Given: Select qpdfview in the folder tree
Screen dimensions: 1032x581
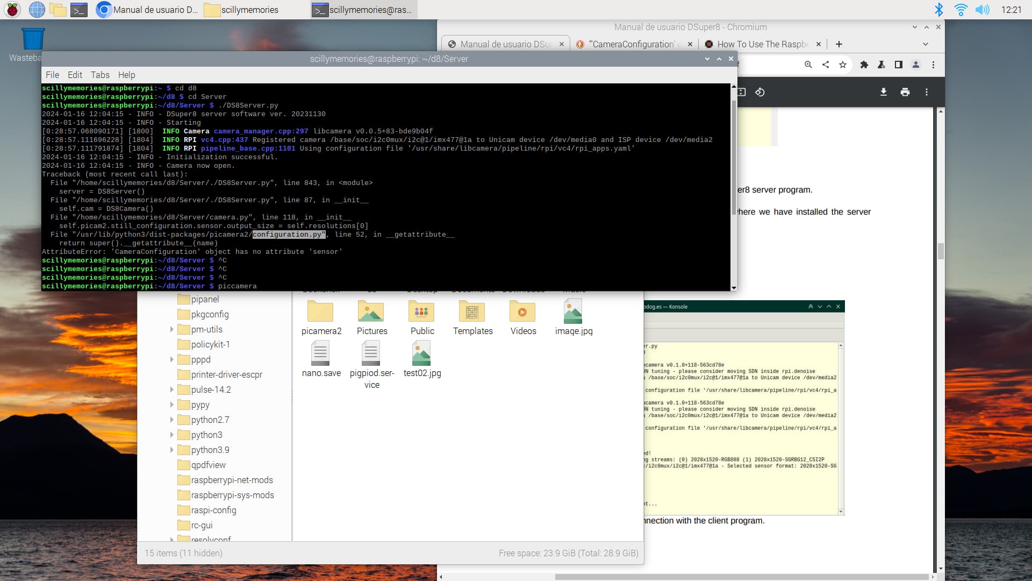Looking at the screenshot, I should [x=208, y=465].
